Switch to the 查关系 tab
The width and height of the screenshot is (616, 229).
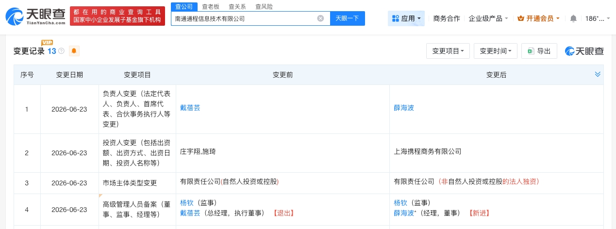coord(237,6)
